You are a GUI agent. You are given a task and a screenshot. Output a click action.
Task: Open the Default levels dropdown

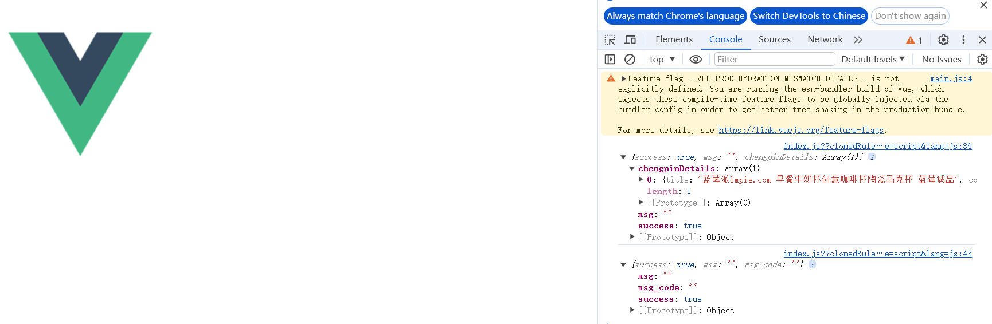tap(873, 60)
